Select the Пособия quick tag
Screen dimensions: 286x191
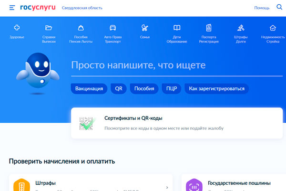pos(144,89)
